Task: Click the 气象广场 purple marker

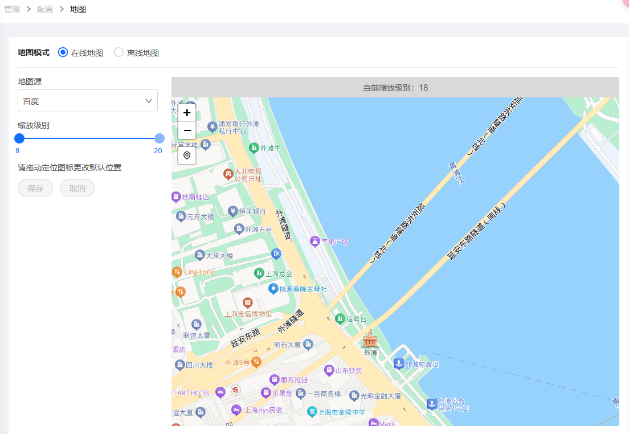Action: (x=315, y=241)
